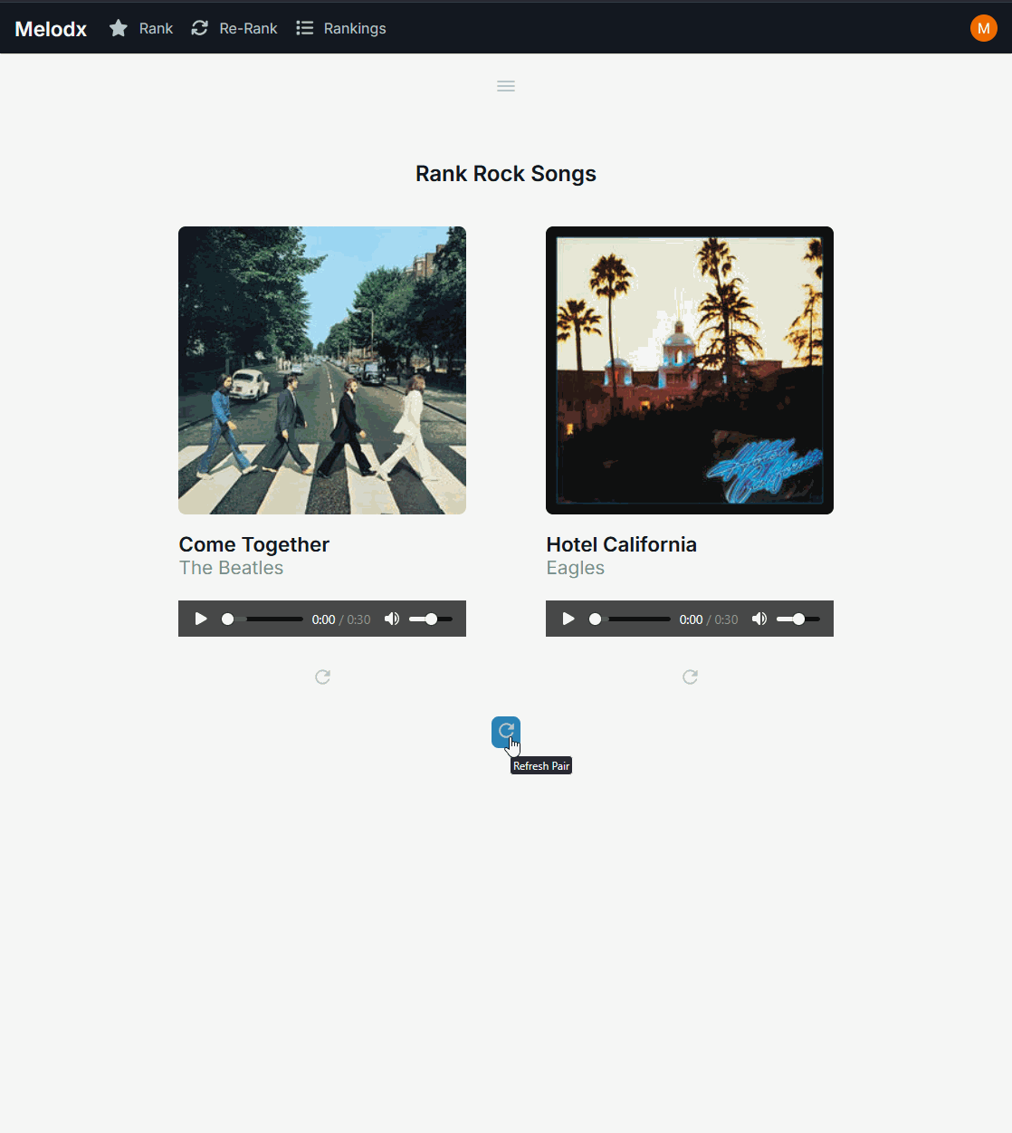Mute the Come Together player volume
Screen dimensions: 1012x1133
click(391, 619)
